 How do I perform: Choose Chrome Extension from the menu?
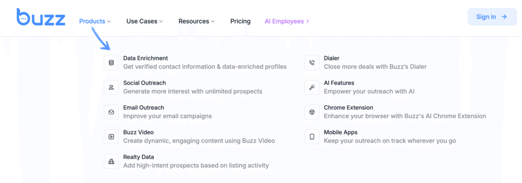tap(349, 108)
